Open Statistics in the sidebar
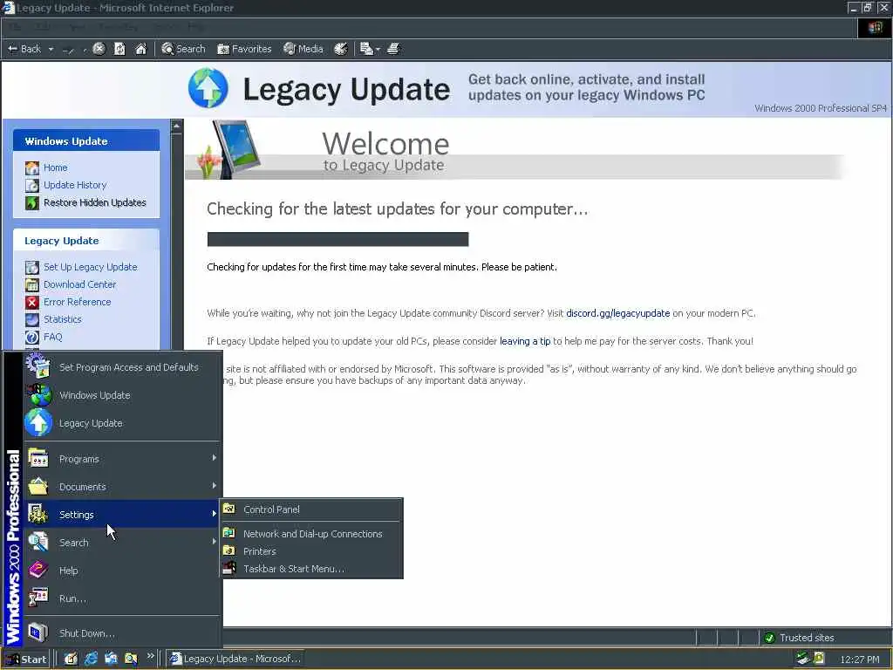This screenshot has width=893, height=670. pyautogui.click(x=62, y=319)
